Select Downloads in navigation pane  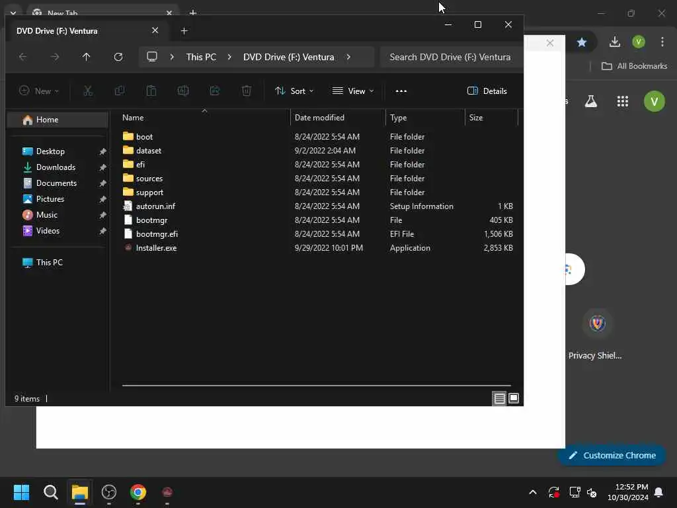click(x=58, y=167)
